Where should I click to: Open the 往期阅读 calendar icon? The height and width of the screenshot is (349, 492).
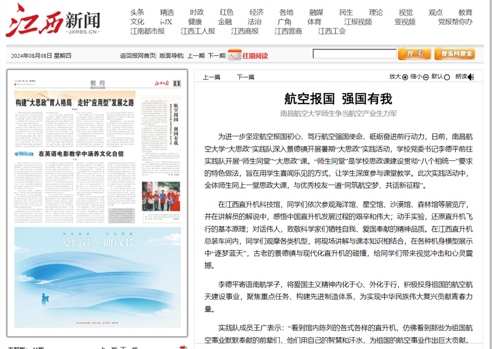[234, 55]
